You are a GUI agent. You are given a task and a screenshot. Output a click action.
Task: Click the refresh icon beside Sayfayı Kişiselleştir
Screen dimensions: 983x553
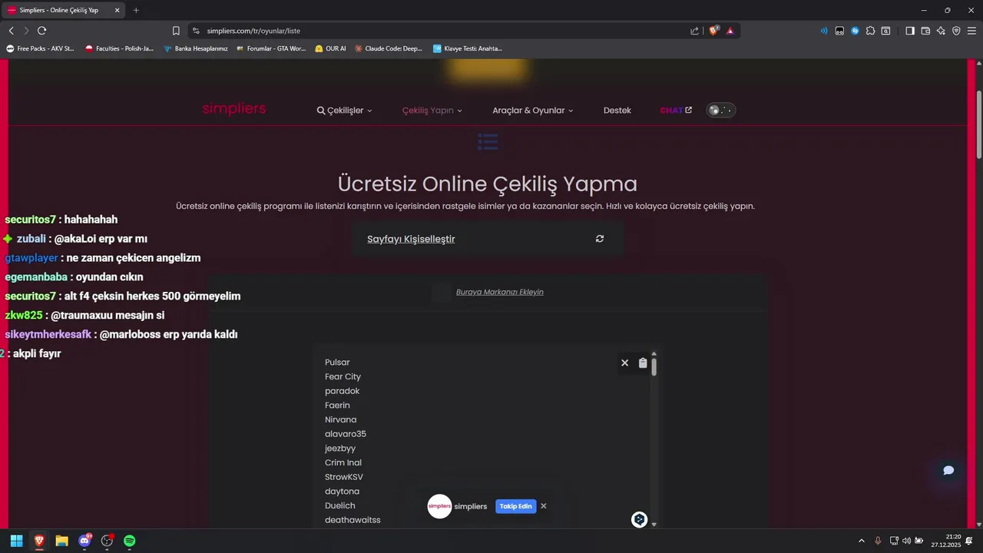pyautogui.click(x=600, y=239)
